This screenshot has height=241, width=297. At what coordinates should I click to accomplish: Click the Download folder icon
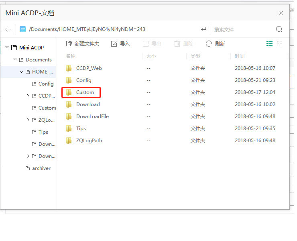click(x=69, y=104)
